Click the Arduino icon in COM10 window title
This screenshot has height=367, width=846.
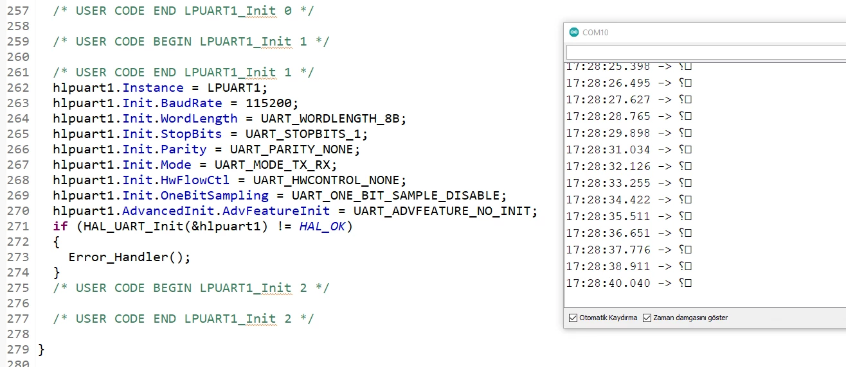point(573,33)
